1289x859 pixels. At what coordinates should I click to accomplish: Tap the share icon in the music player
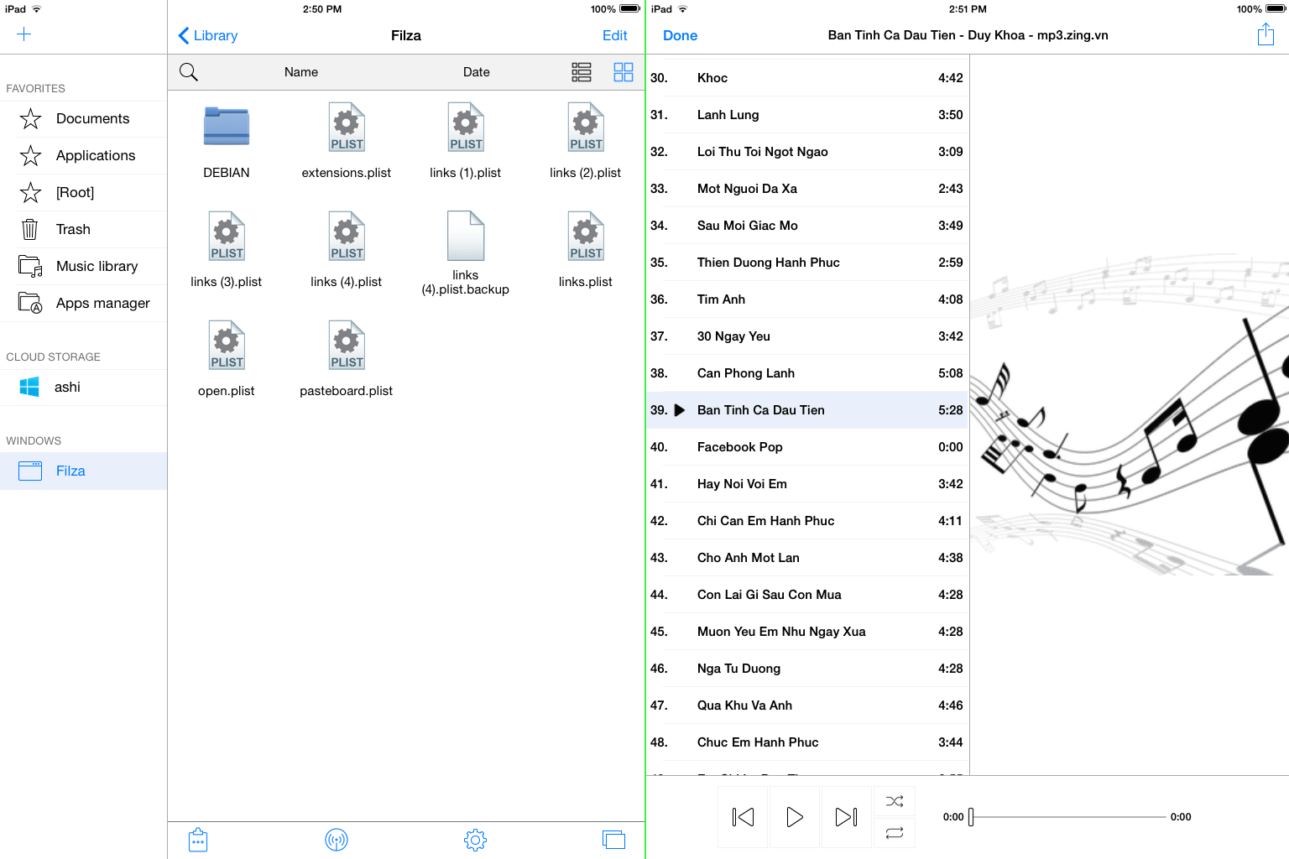click(x=1266, y=34)
